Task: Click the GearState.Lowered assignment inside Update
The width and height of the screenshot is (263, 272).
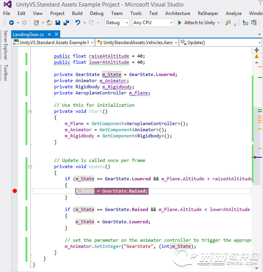Action: [x=113, y=222]
